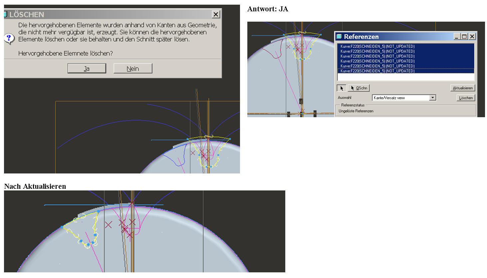Click the question mark icon in LÖSCHEN dialog
This screenshot has width=487, height=278.
pos(9,38)
